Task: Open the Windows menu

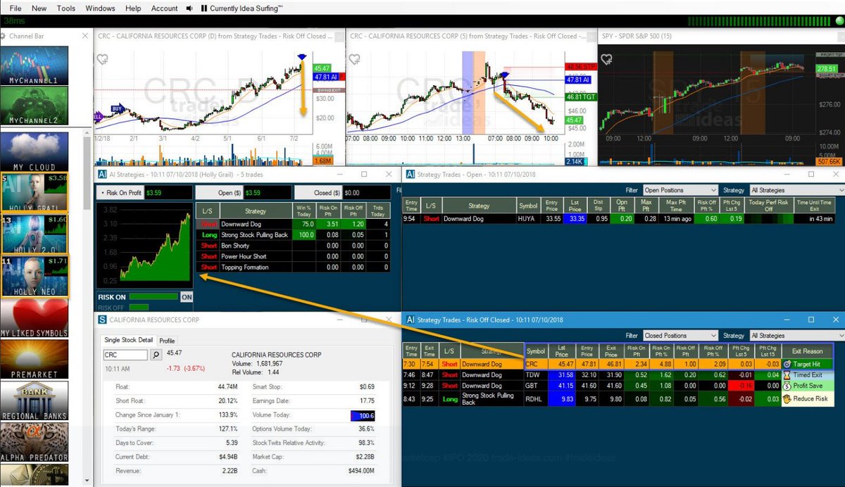Action: tap(100, 8)
